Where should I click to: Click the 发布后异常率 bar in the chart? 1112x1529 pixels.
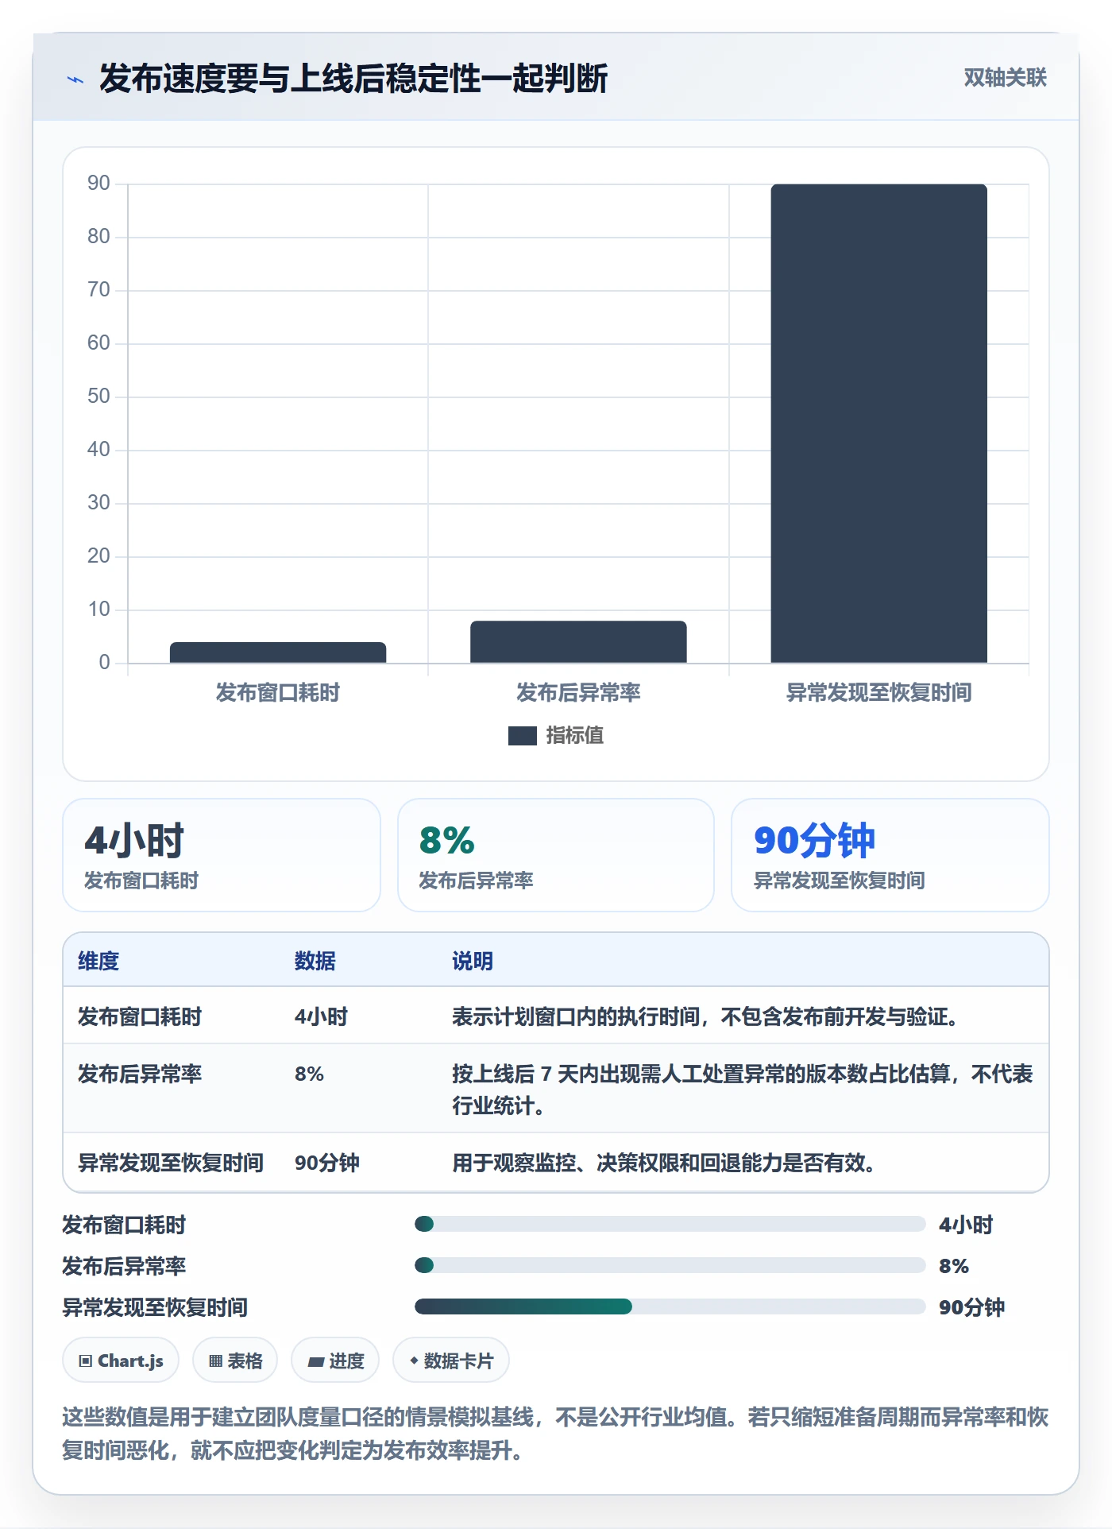pyautogui.click(x=578, y=642)
